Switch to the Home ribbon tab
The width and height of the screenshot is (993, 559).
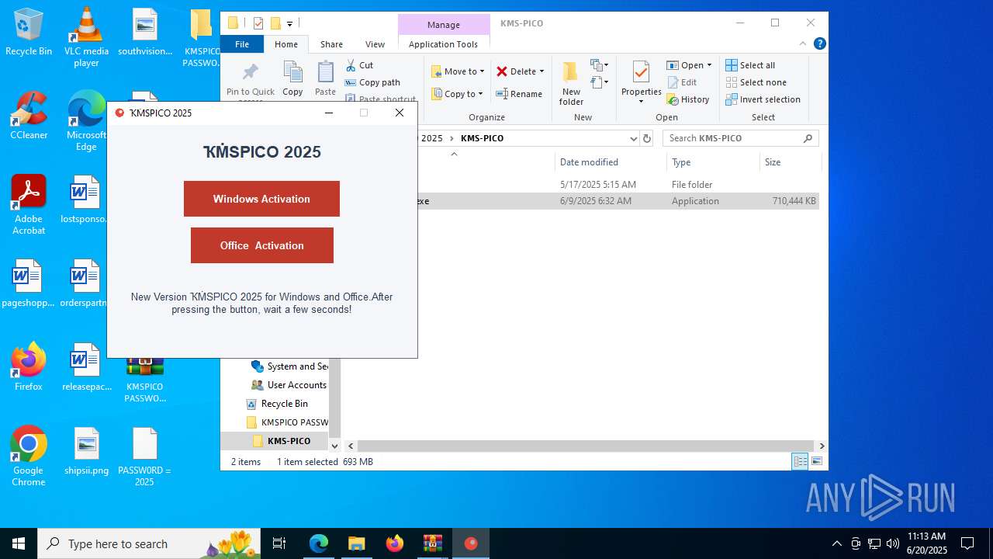click(285, 44)
